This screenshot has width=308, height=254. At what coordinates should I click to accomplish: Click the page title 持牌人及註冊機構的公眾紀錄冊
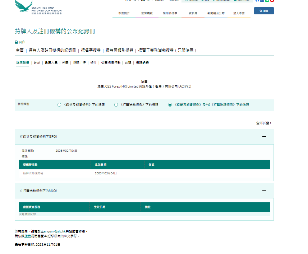tap(55, 31)
